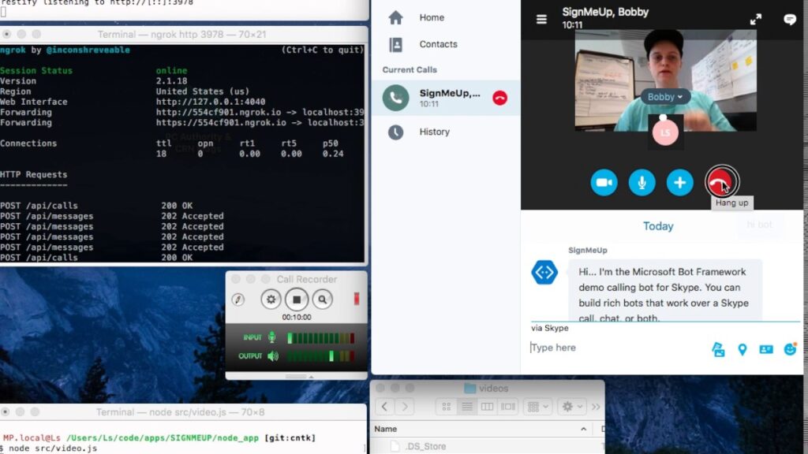Stop the recording in Call Recorder
The image size is (808, 454).
(x=297, y=299)
